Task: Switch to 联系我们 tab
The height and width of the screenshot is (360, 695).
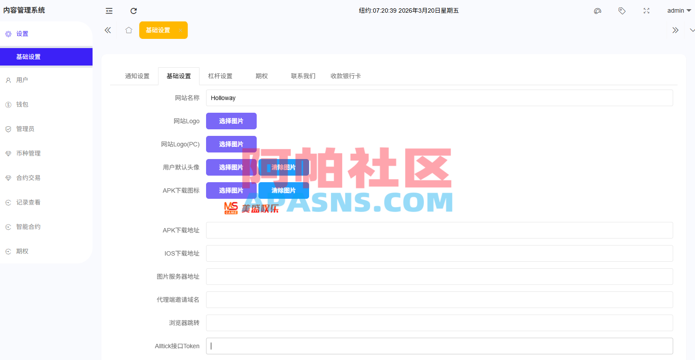Action: 303,76
